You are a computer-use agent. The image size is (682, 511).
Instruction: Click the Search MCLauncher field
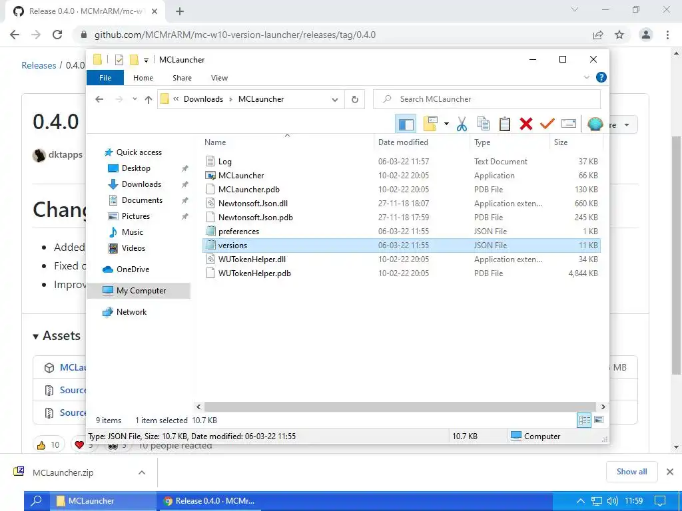pyautogui.click(x=487, y=99)
